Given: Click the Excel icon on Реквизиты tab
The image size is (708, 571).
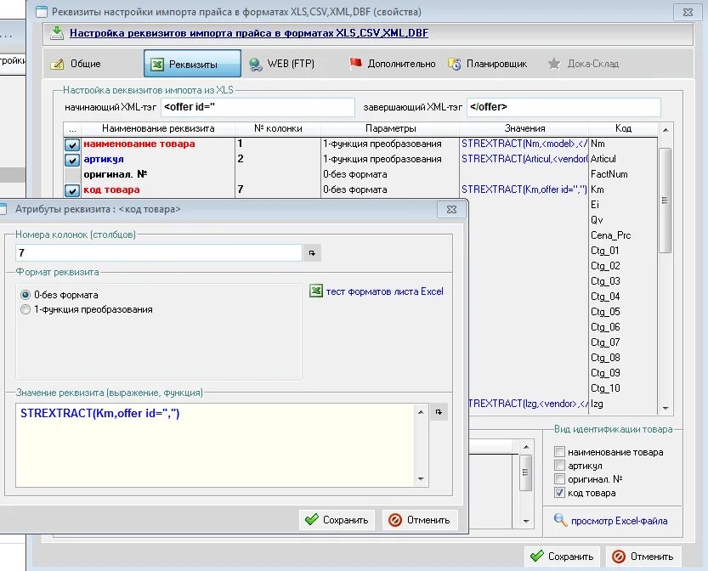Looking at the screenshot, I should tap(156, 64).
